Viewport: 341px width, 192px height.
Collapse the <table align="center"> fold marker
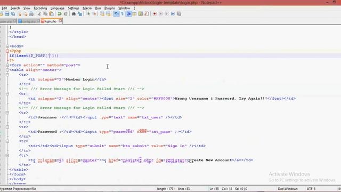click(7, 70)
